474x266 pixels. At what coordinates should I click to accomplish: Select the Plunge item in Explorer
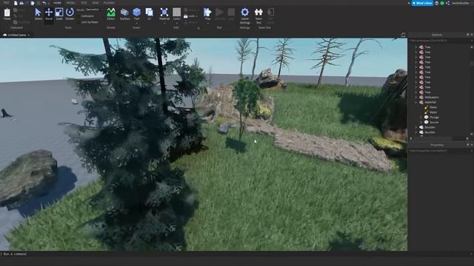coord(434,117)
